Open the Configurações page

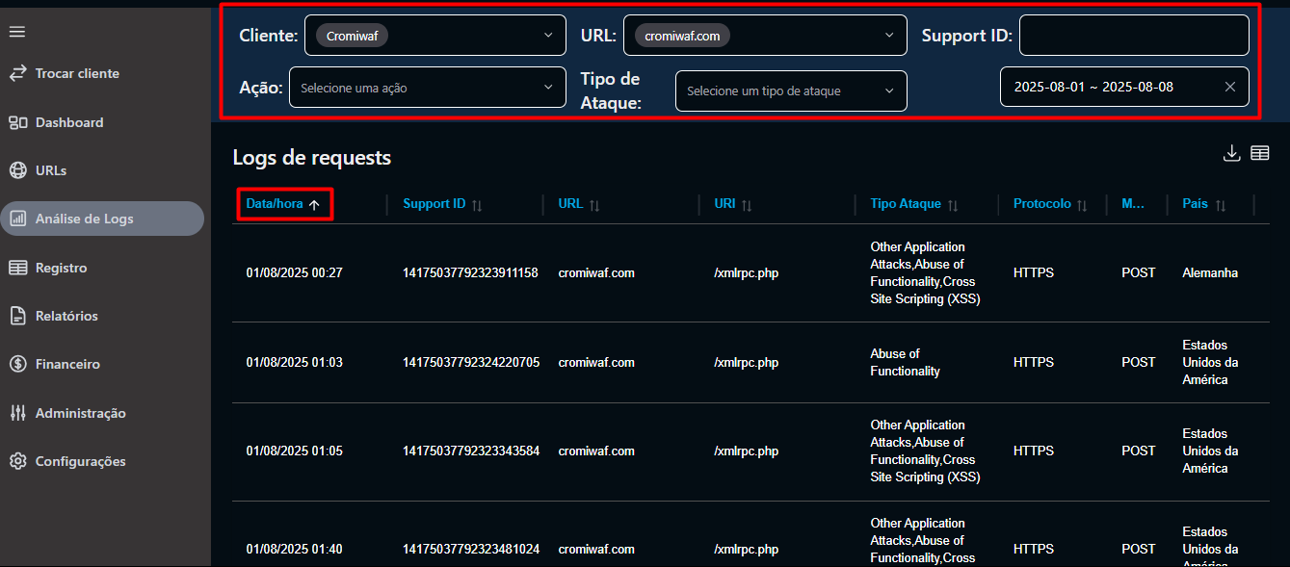(80, 461)
